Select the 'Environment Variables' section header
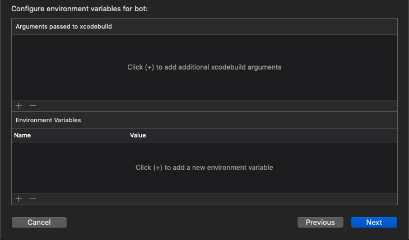409x240 pixels. coord(48,120)
